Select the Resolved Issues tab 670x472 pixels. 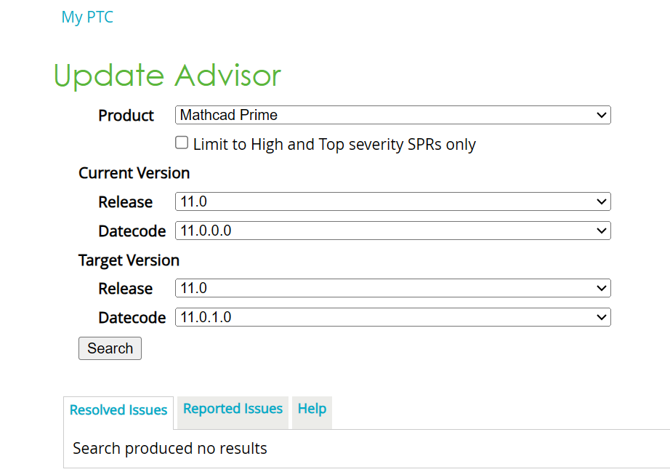click(x=118, y=410)
